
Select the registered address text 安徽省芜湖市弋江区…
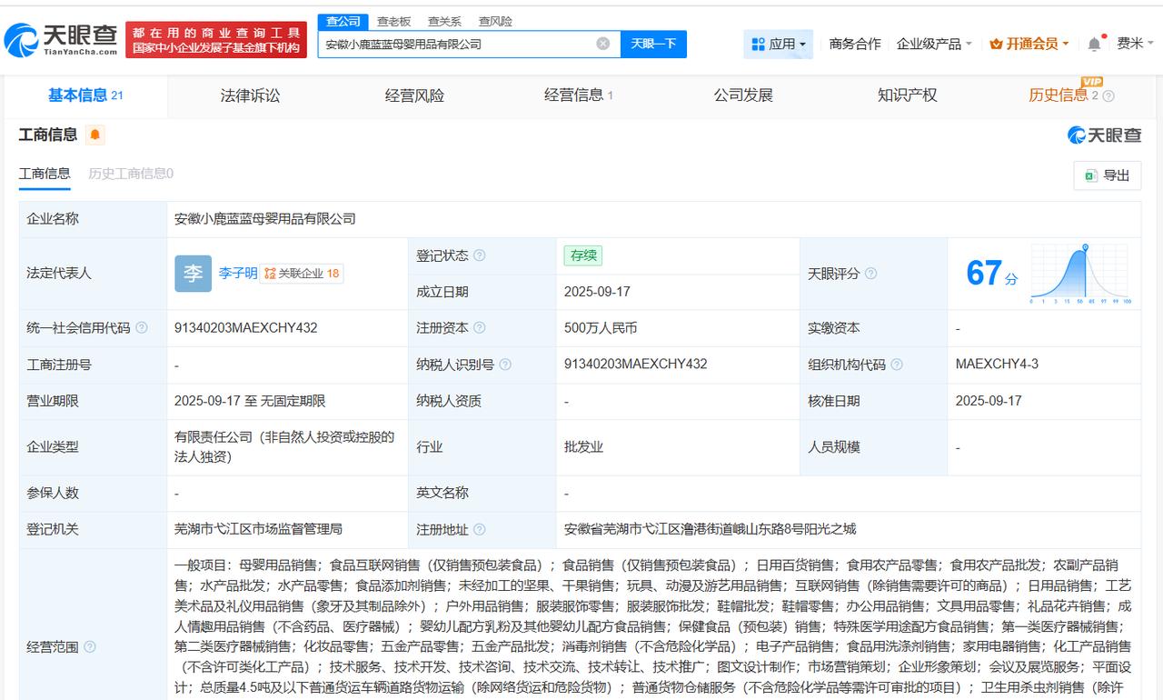(x=710, y=529)
